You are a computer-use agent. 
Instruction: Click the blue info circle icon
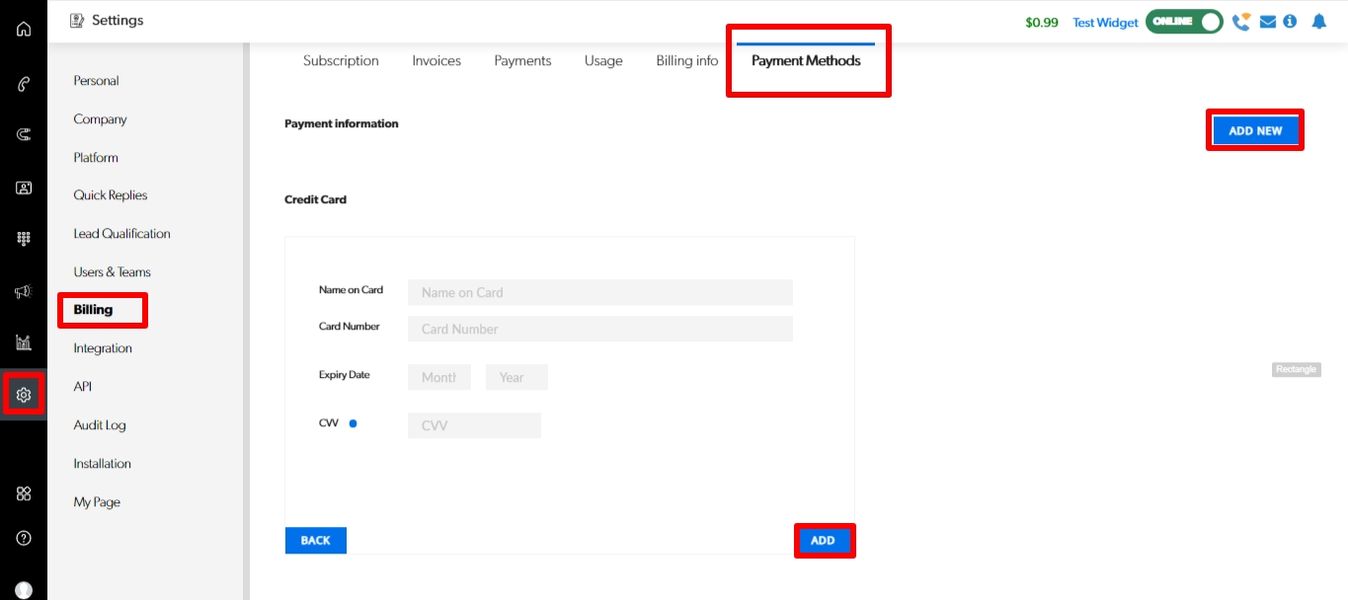pos(1290,22)
